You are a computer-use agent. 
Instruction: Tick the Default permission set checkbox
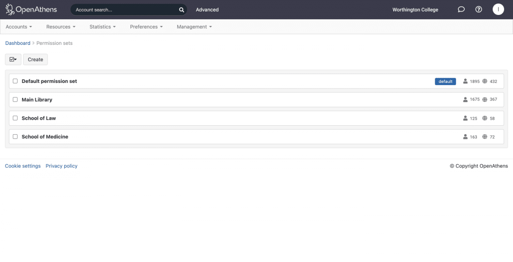(x=15, y=81)
